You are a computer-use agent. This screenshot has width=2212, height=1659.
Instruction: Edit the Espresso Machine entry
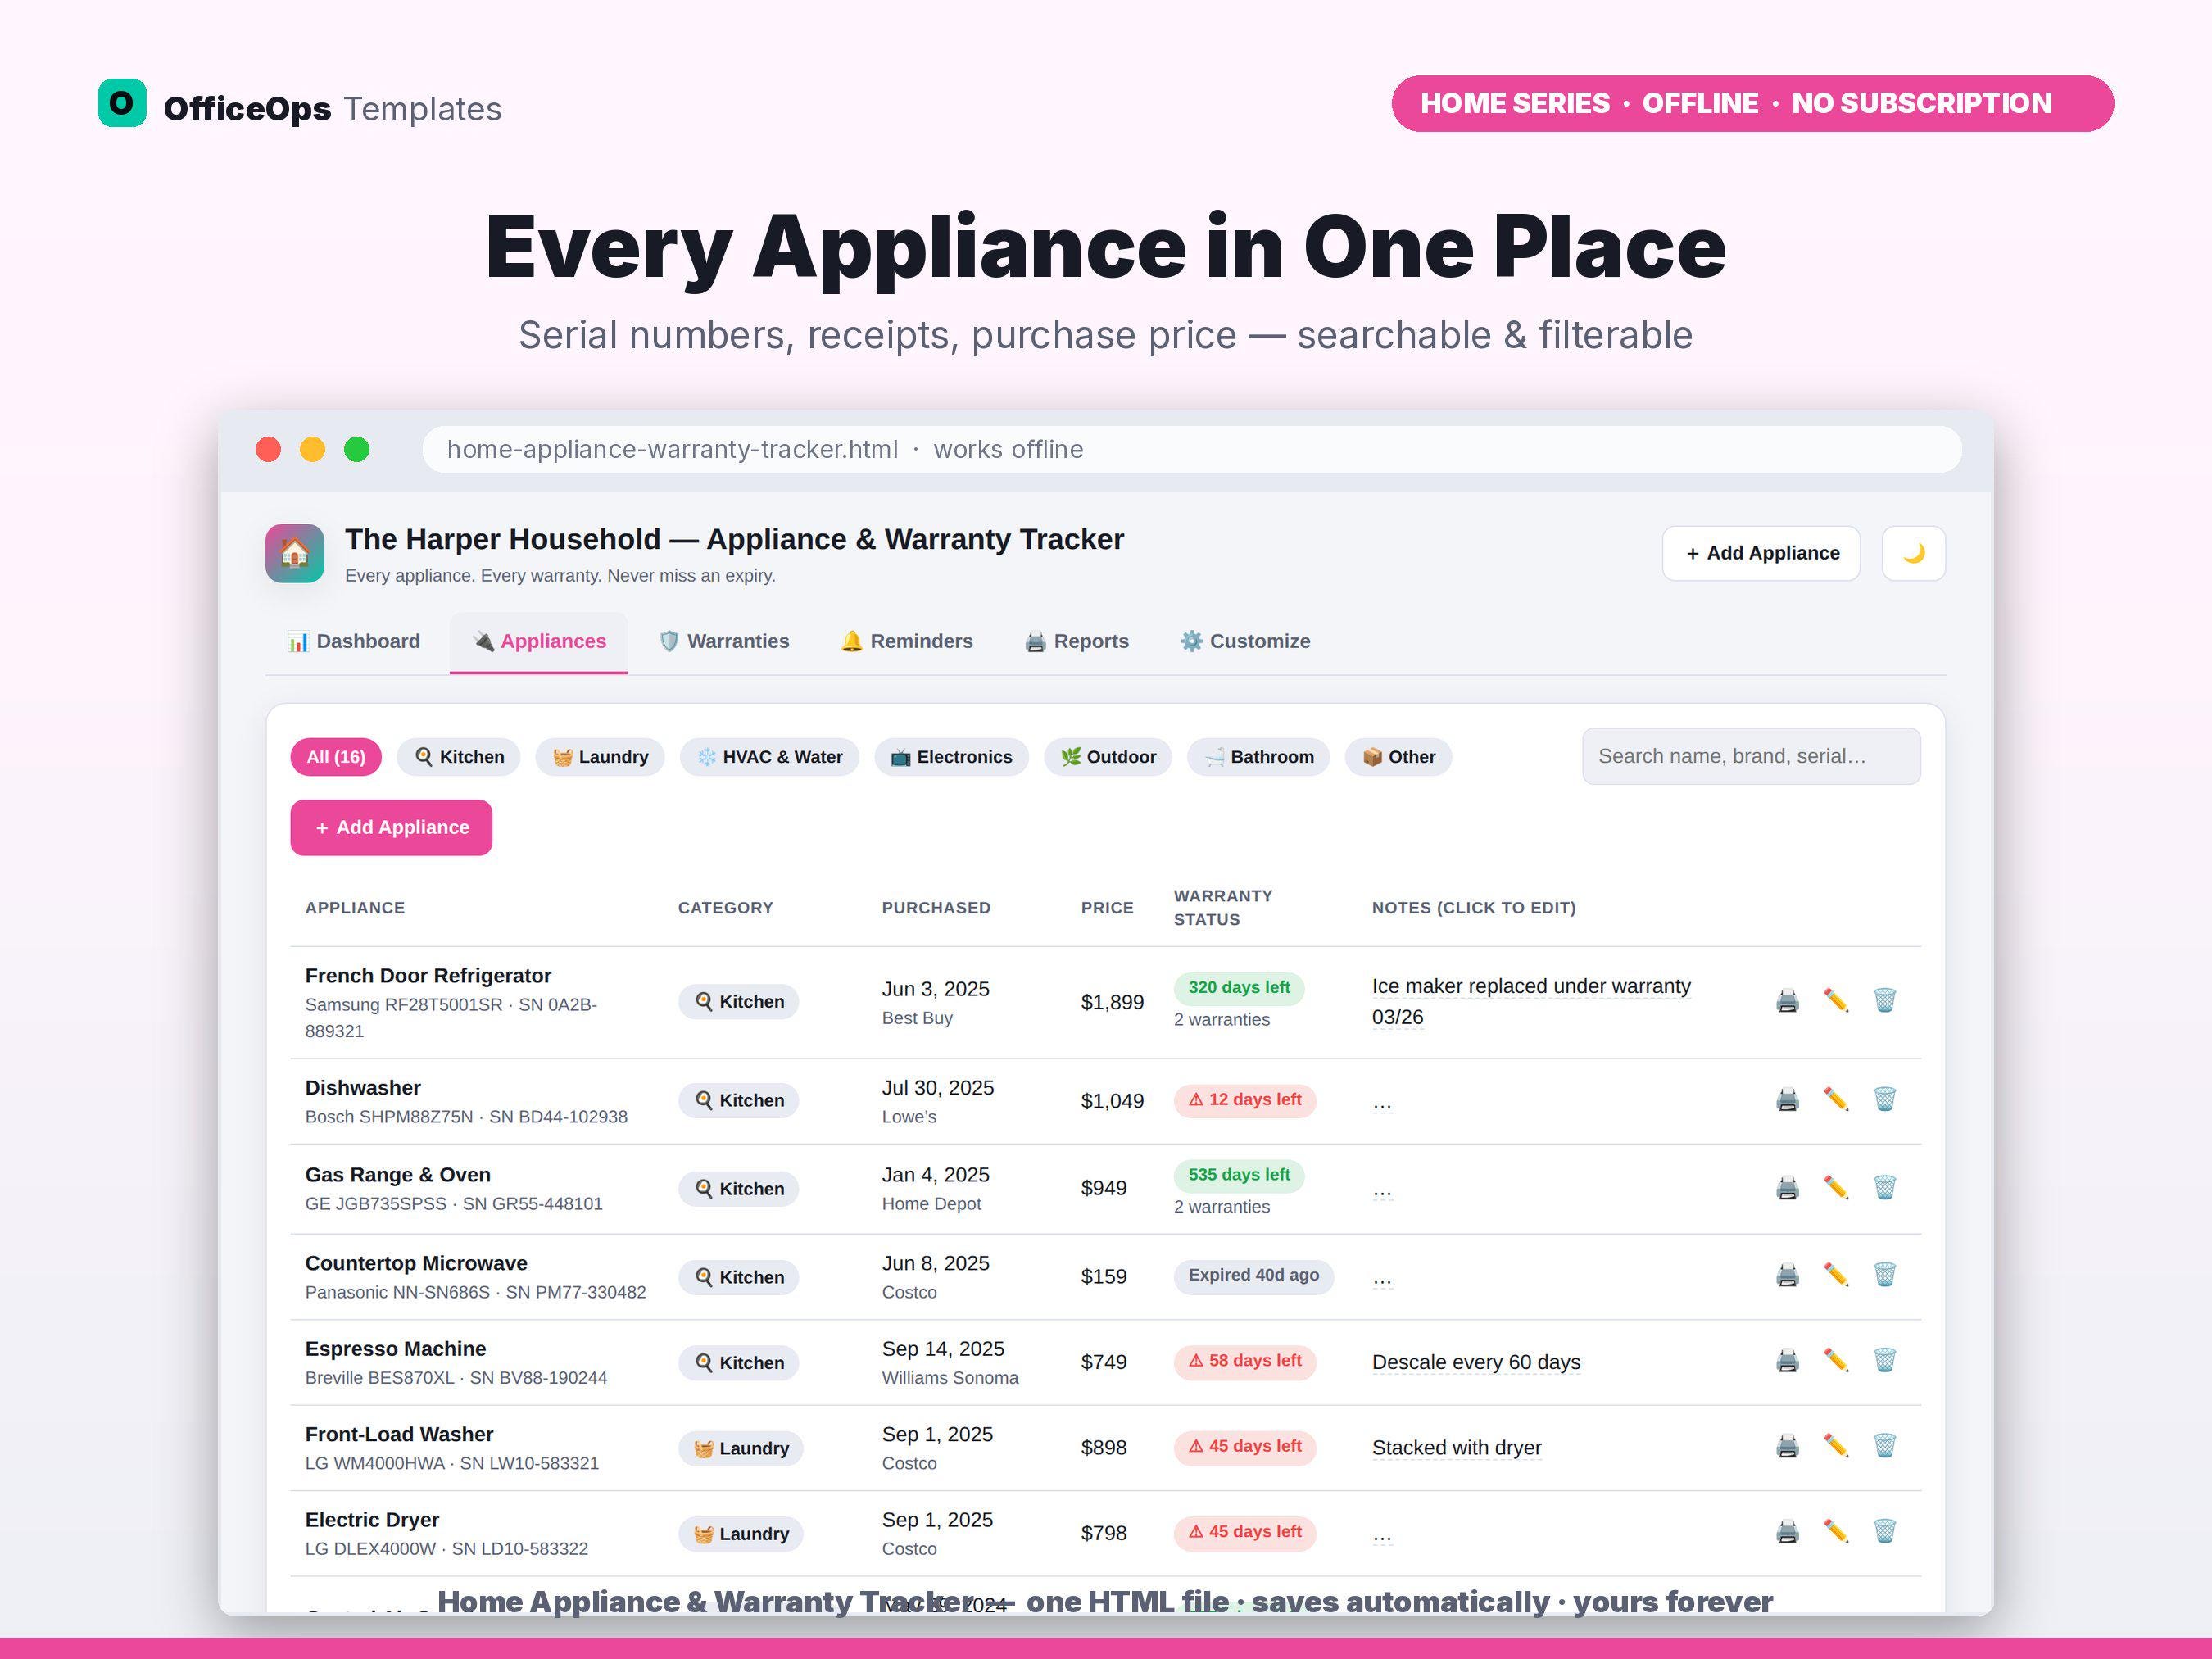pos(1836,1361)
